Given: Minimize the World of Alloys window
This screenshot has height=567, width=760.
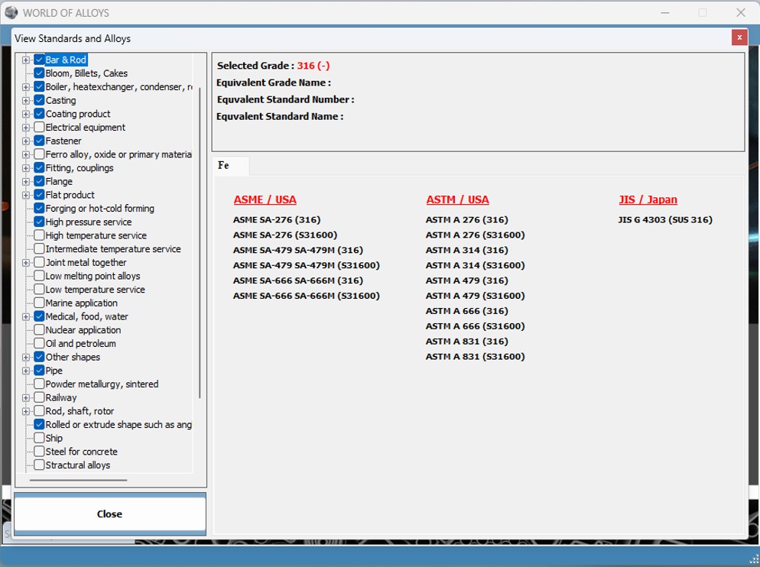Looking at the screenshot, I should point(665,12).
